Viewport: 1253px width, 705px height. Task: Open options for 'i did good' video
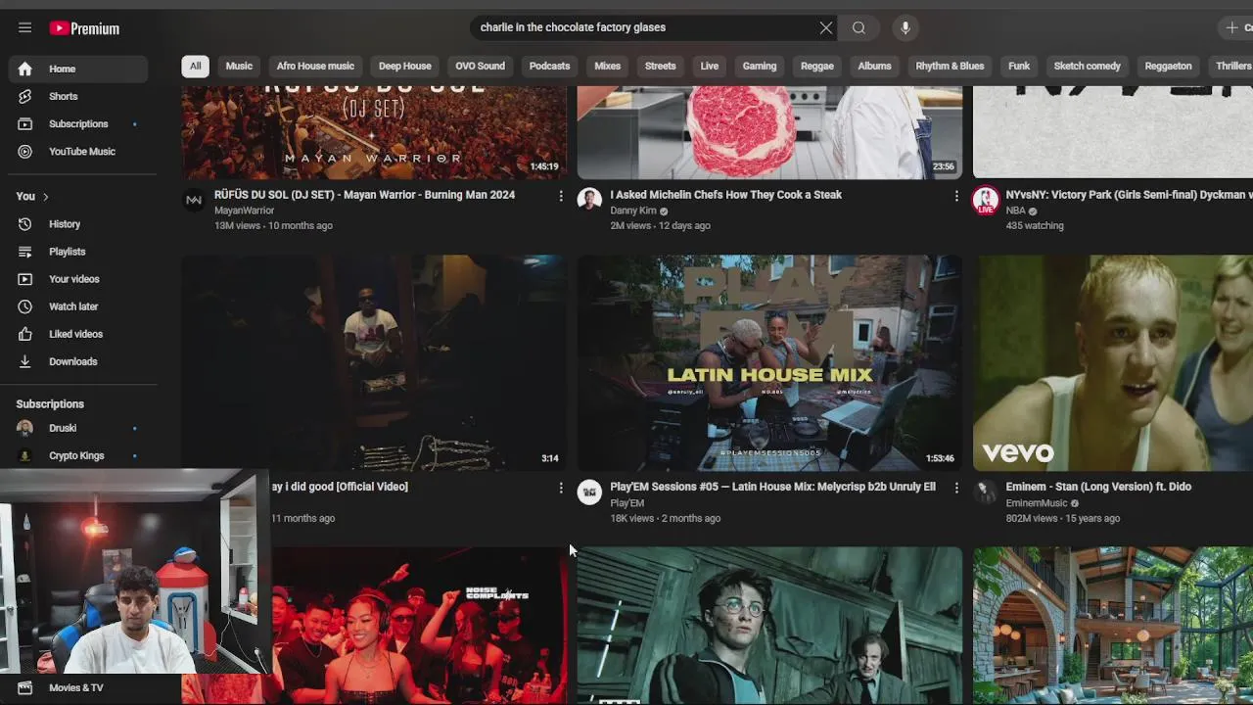(560, 488)
